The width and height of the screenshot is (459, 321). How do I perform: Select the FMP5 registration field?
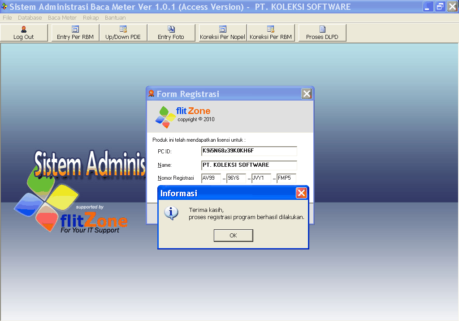pos(286,178)
